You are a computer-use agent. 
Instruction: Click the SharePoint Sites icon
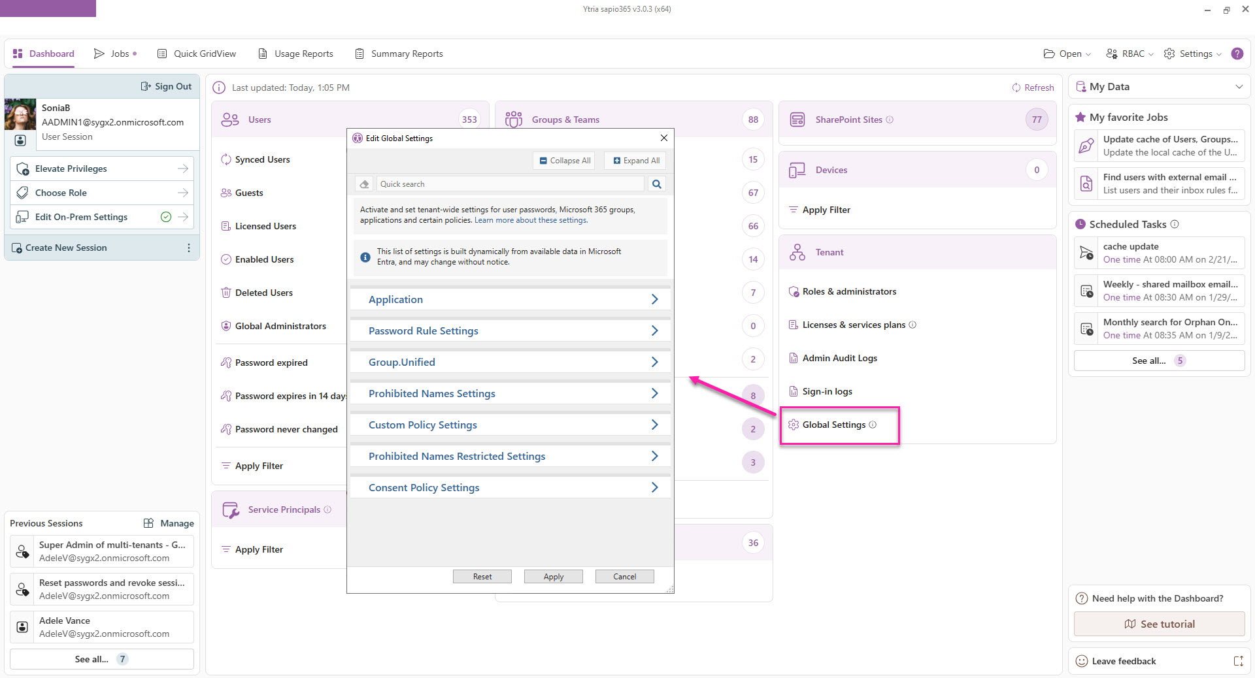tap(797, 120)
